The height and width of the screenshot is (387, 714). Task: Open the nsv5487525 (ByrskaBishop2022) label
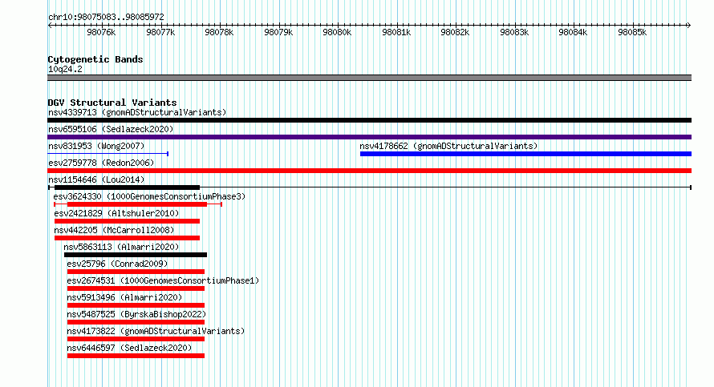136,314
